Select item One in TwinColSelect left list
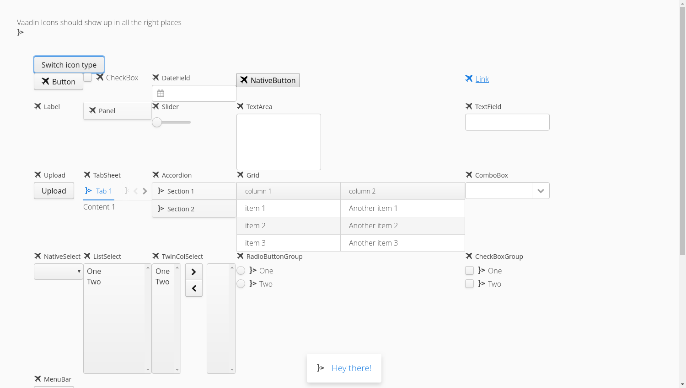The width and height of the screenshot is (686, 388). [x=164, y=271]
